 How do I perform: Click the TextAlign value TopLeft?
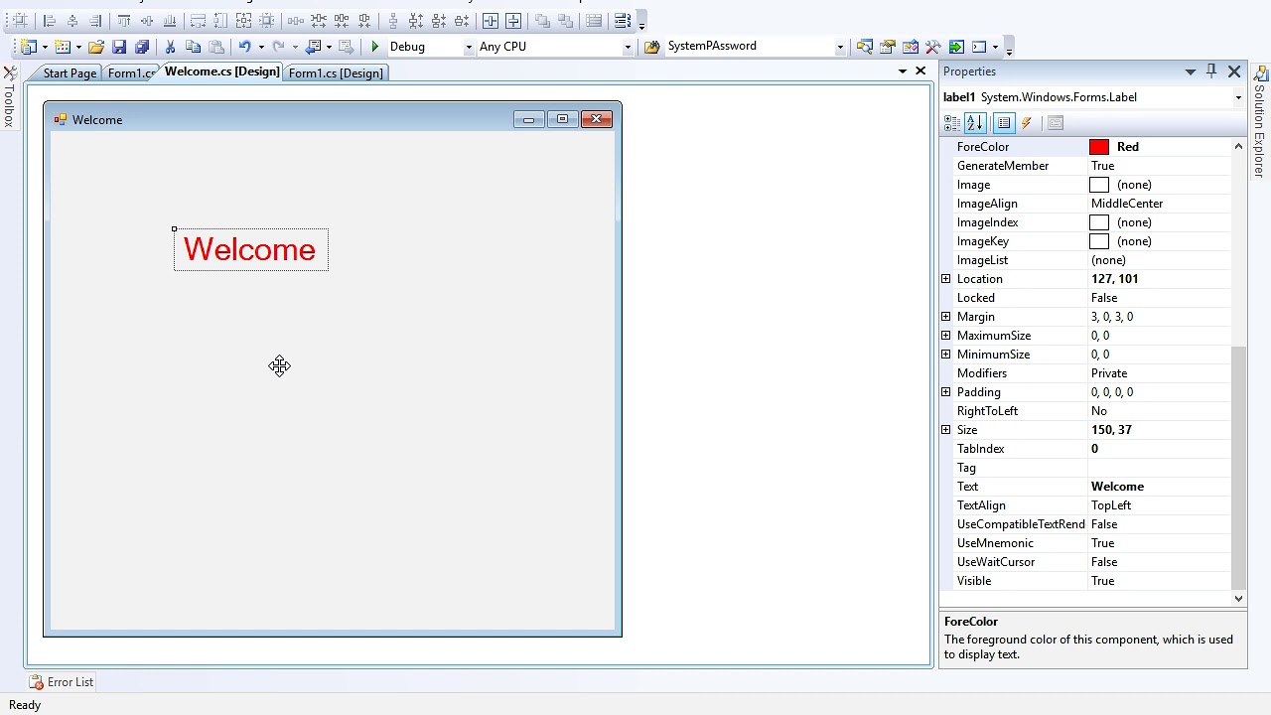[x=1111, y=505]
